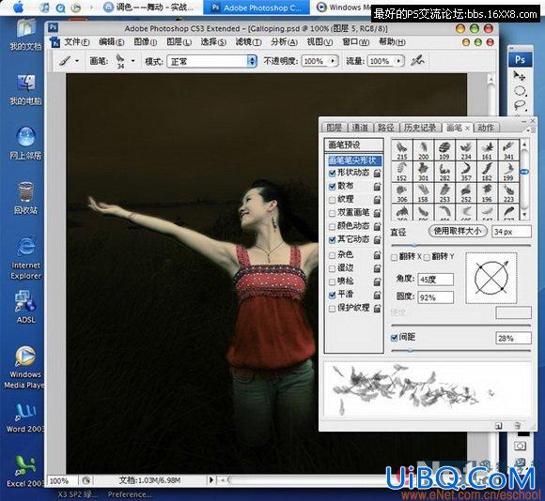545x501 pixels.
Task: Open the brush preset picker arrow
Action: (x=132, y=61)
